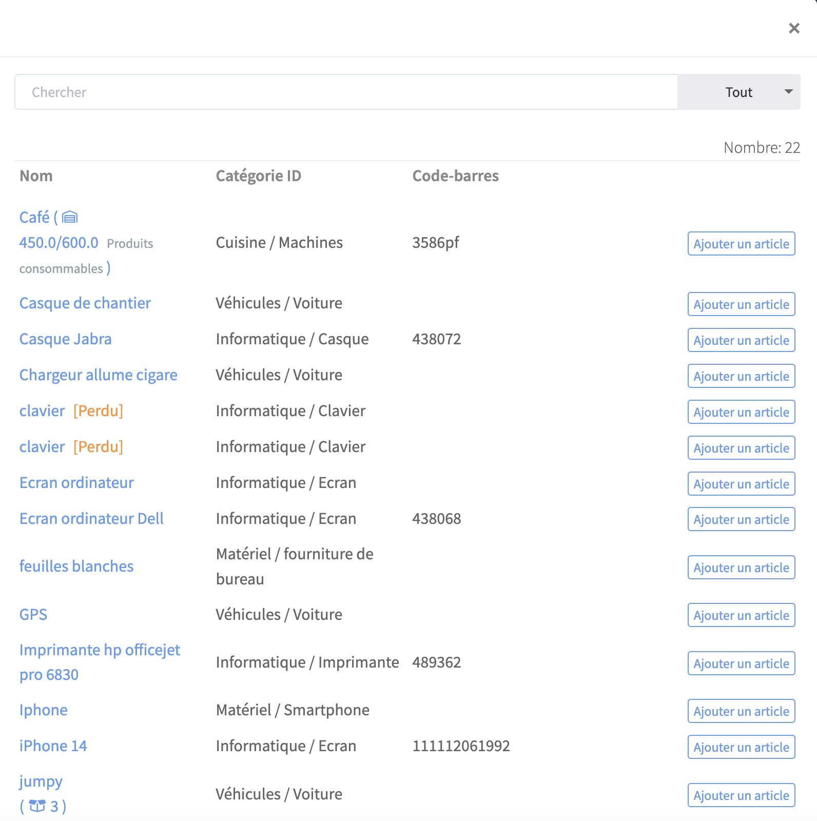817x821 pixels.
Task: Click the warehouse icon next to Café
Action: click(70, 218)
